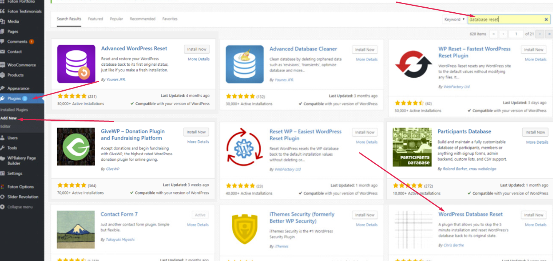Jump to the last page of results
This screenshot has width=553, height=261.
pos(550,34)
